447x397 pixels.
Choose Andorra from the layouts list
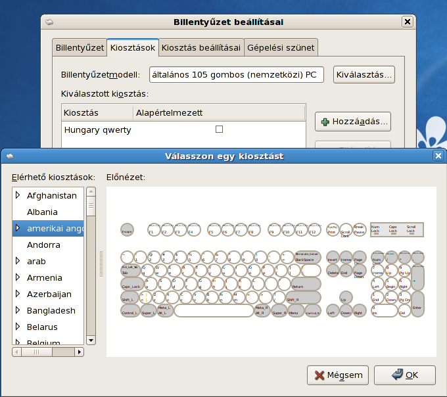coord(43,245)
